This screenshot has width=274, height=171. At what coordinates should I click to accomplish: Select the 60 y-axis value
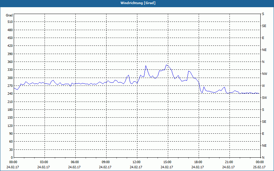click(x=11, y=142)
